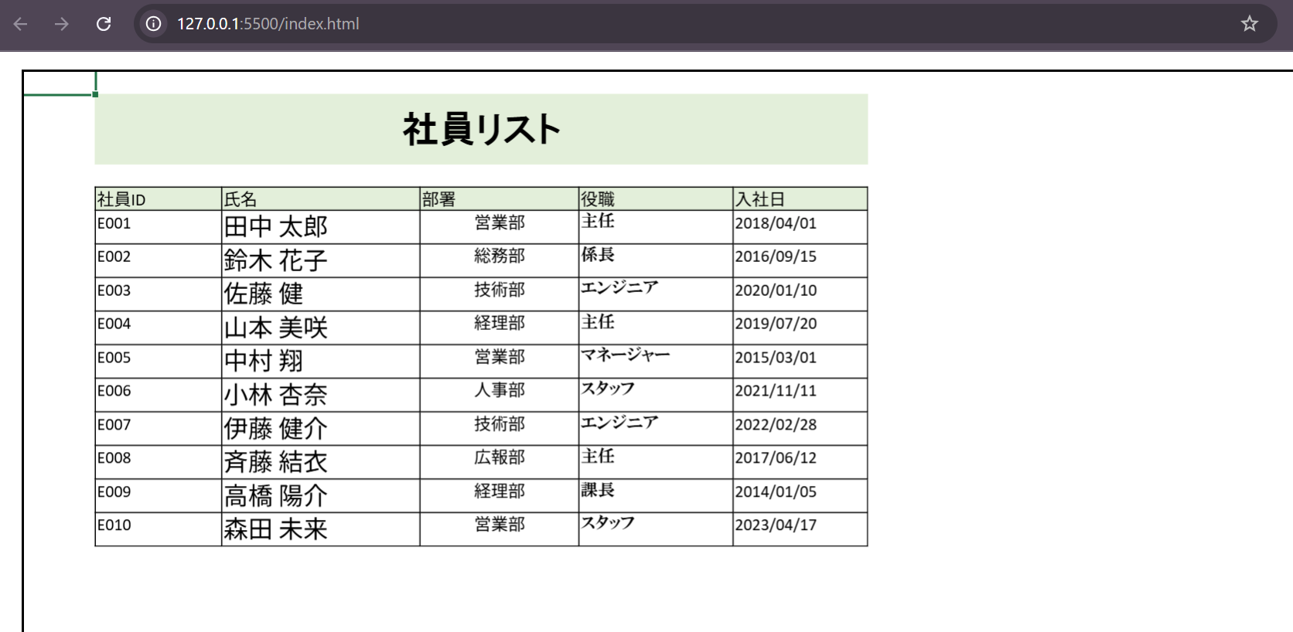Bookmark this page with the star icon

click(x=1249, y=24)
